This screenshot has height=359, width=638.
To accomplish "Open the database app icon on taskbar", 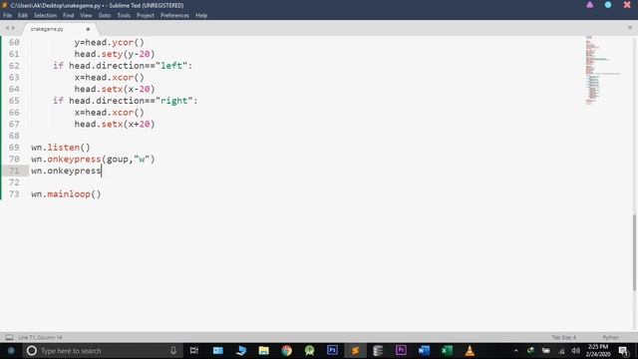I will coord(378,350).
